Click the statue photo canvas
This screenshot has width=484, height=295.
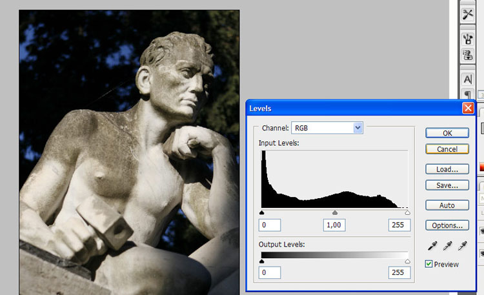click(129, 152)
